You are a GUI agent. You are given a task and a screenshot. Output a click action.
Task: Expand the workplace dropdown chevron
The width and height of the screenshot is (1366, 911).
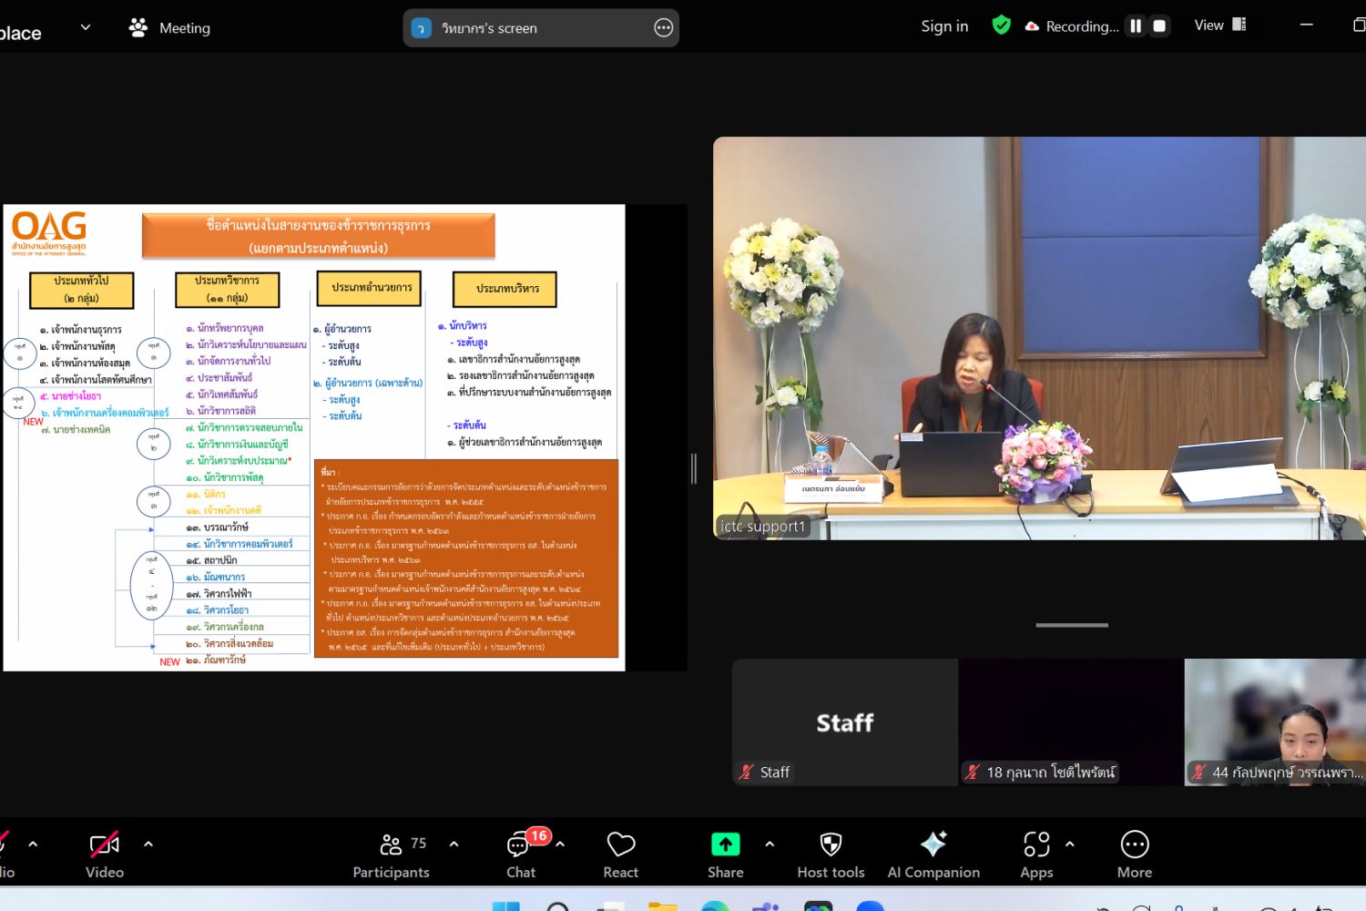point(86,27)
